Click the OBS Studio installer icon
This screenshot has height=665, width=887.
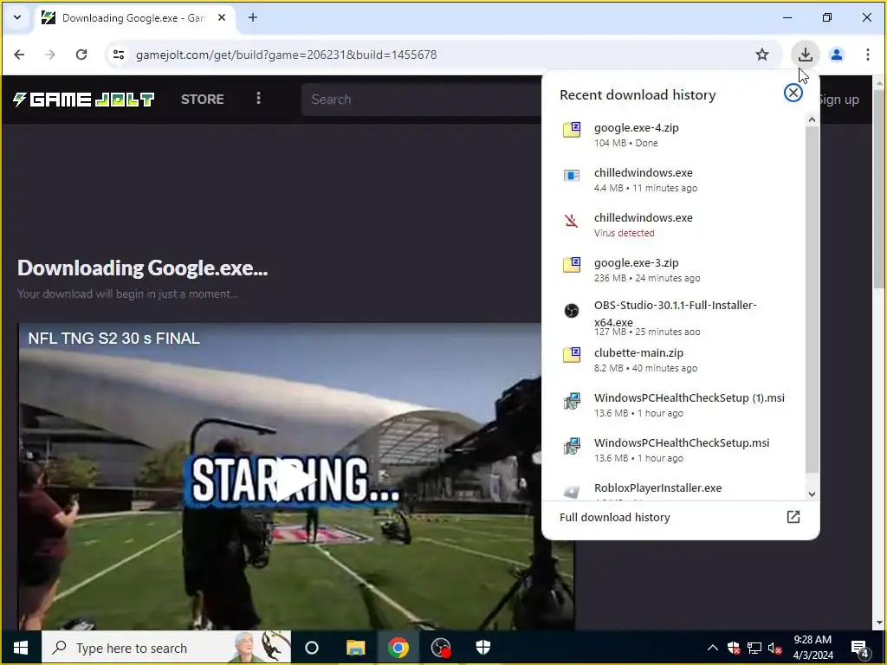(x=572, y=311)
